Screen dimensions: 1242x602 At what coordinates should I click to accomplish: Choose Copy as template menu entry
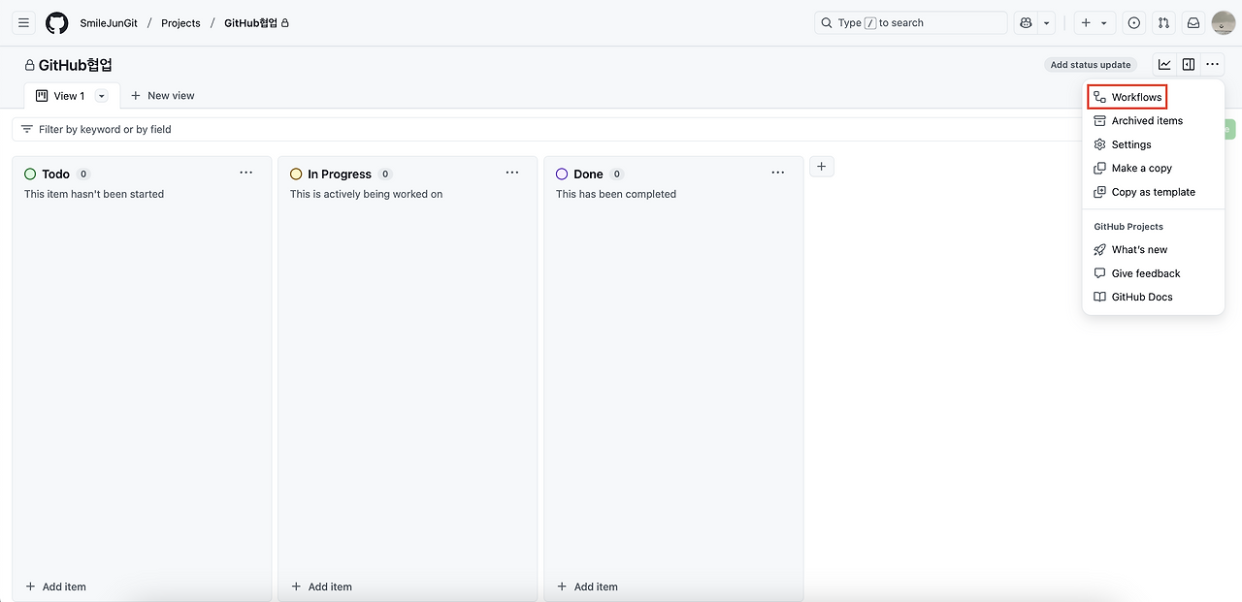[x=1154, y=192]
